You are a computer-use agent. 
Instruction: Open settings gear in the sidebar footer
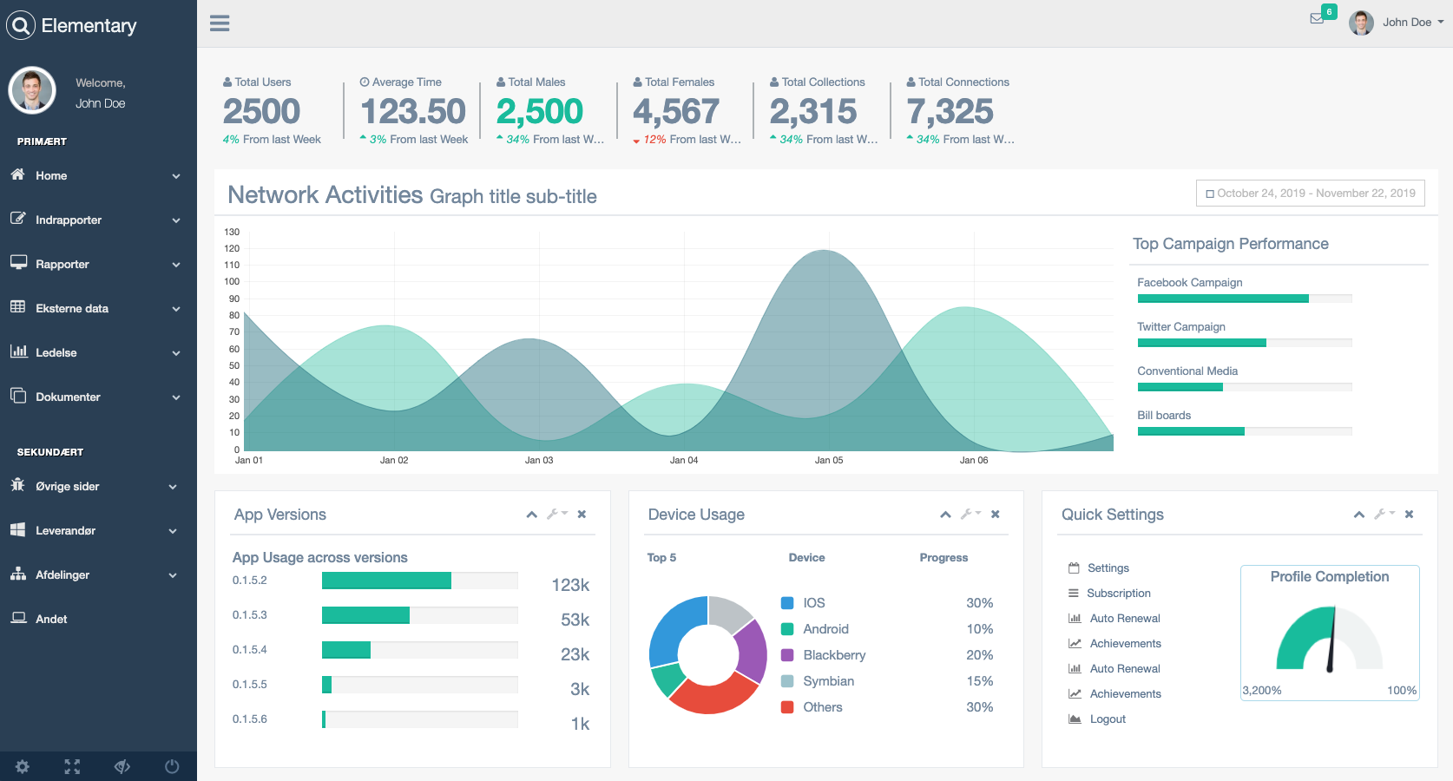tap(23, 766)
